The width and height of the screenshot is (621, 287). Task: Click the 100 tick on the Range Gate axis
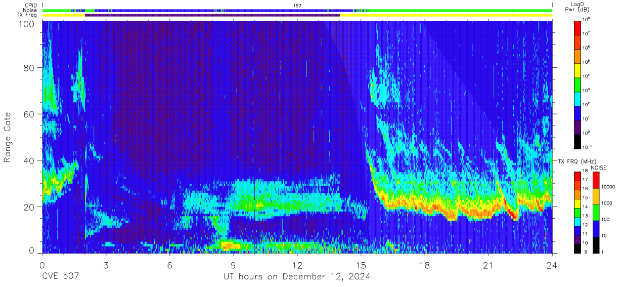(x=27, y=24)
